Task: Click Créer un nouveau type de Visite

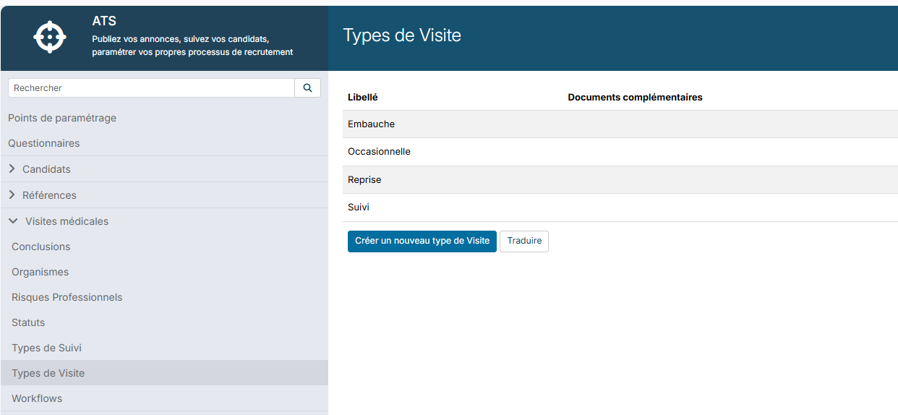Action: [422, 241]
